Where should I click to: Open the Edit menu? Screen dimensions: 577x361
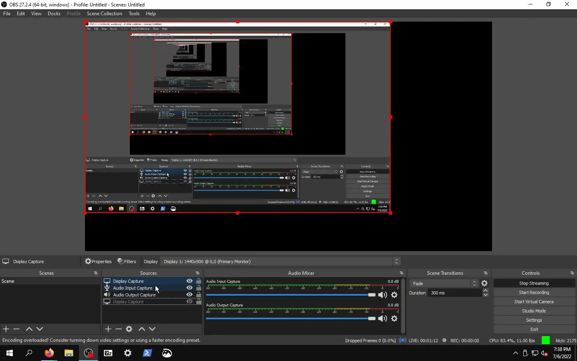(21, 14)
